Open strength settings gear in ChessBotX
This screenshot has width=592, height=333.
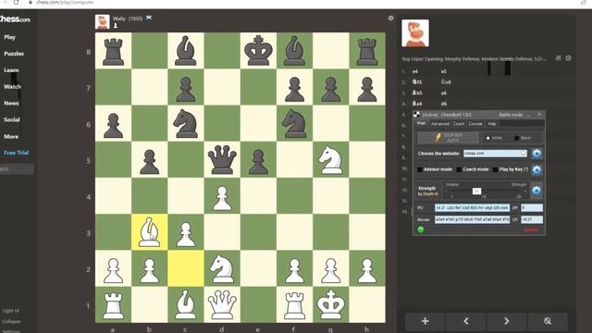[x=536, y=191]
